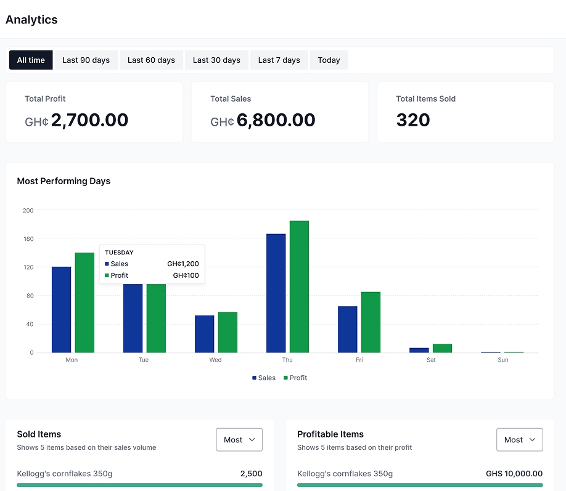Open the chevron on Sold Items dropdown
Viewport: 566px width, 491px height.
click(252, 440)
